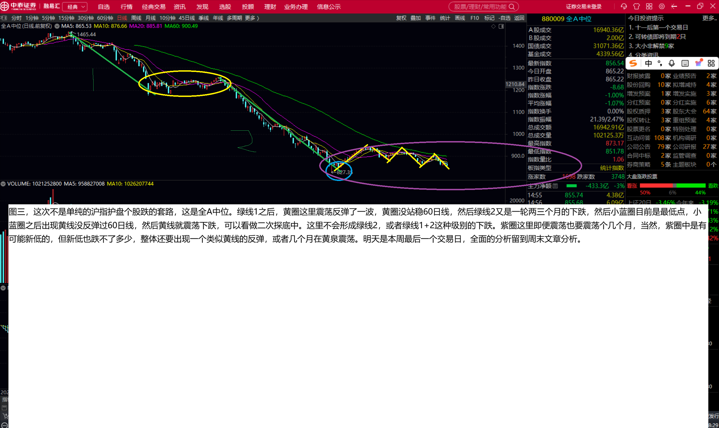Open the settings hexagon gear icon
This screenshot has width=719, height=428.
pos(662,6)
